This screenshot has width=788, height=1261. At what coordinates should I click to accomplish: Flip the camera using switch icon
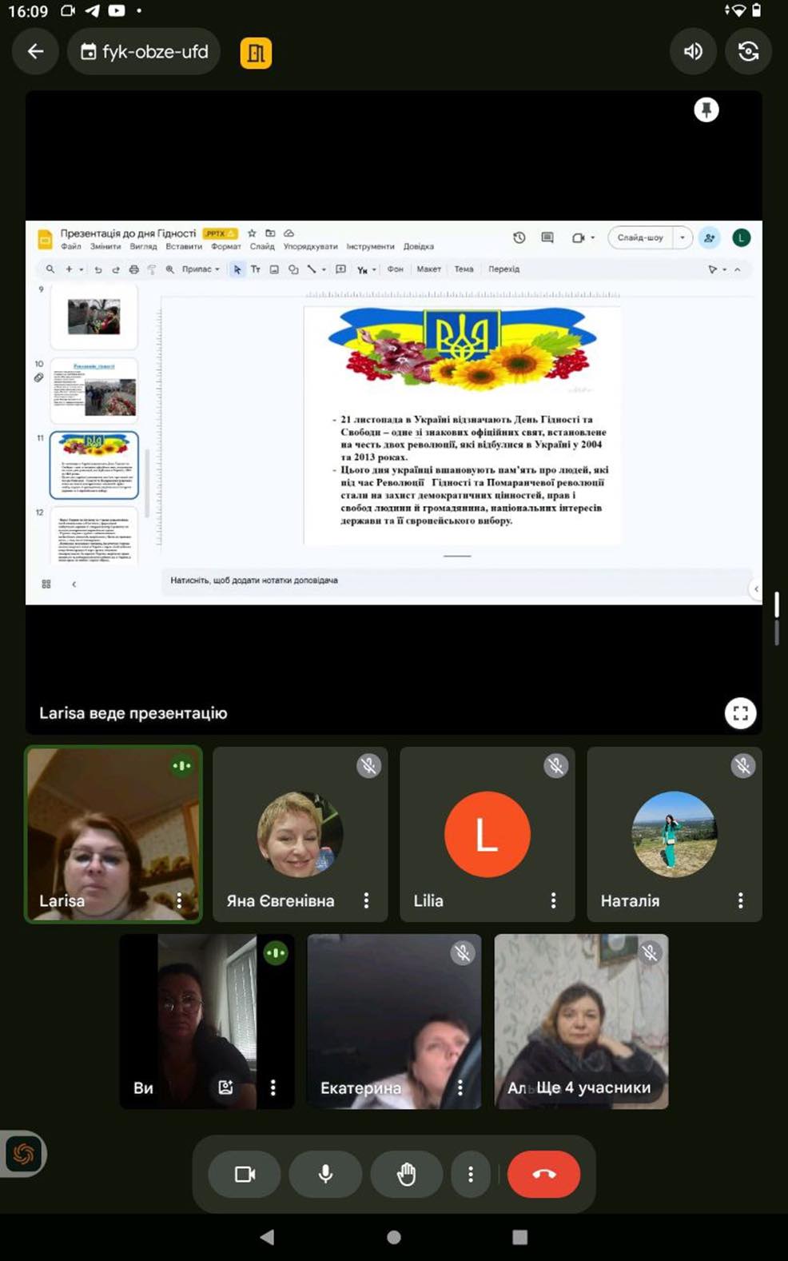pyautogui.click(x=748, y=52)
